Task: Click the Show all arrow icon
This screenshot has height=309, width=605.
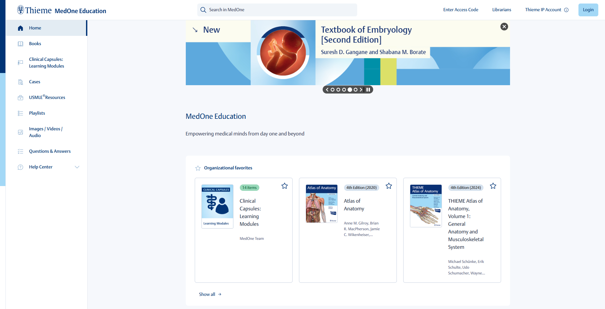Action: pyautogui.click(x=220, y=294)
